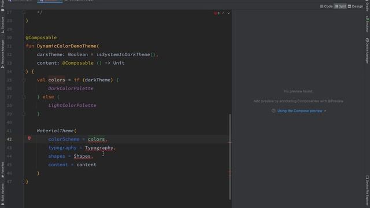Image resolution: width=370 pixels, height=208 pixels.
Task: Click the colors value on line 42
Action: coord(96,139)
